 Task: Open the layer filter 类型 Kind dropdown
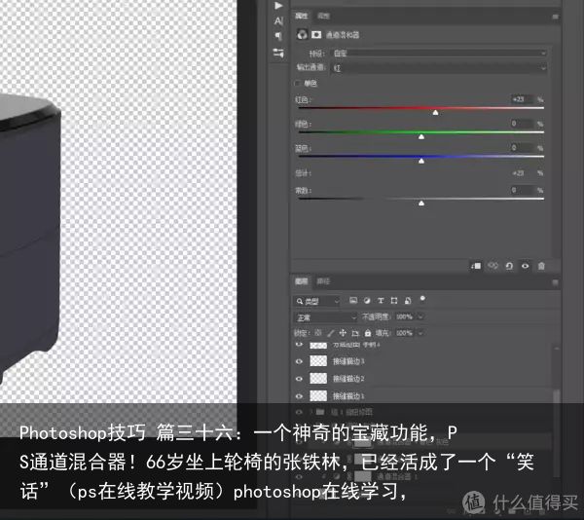316,301
